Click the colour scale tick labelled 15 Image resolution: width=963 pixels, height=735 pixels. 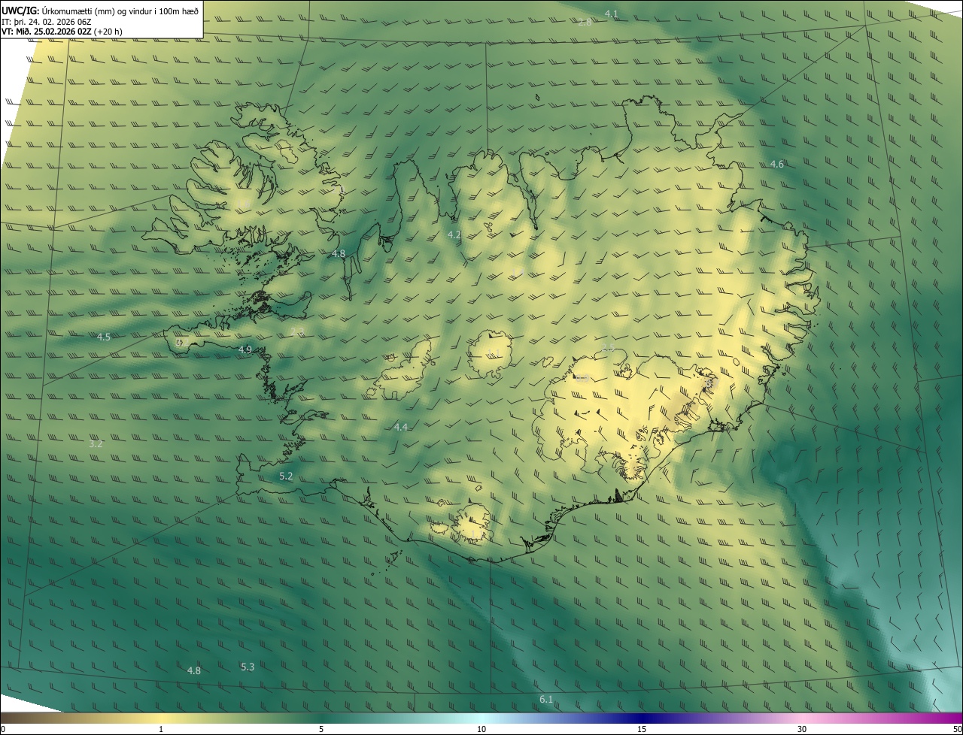point(642,730)
